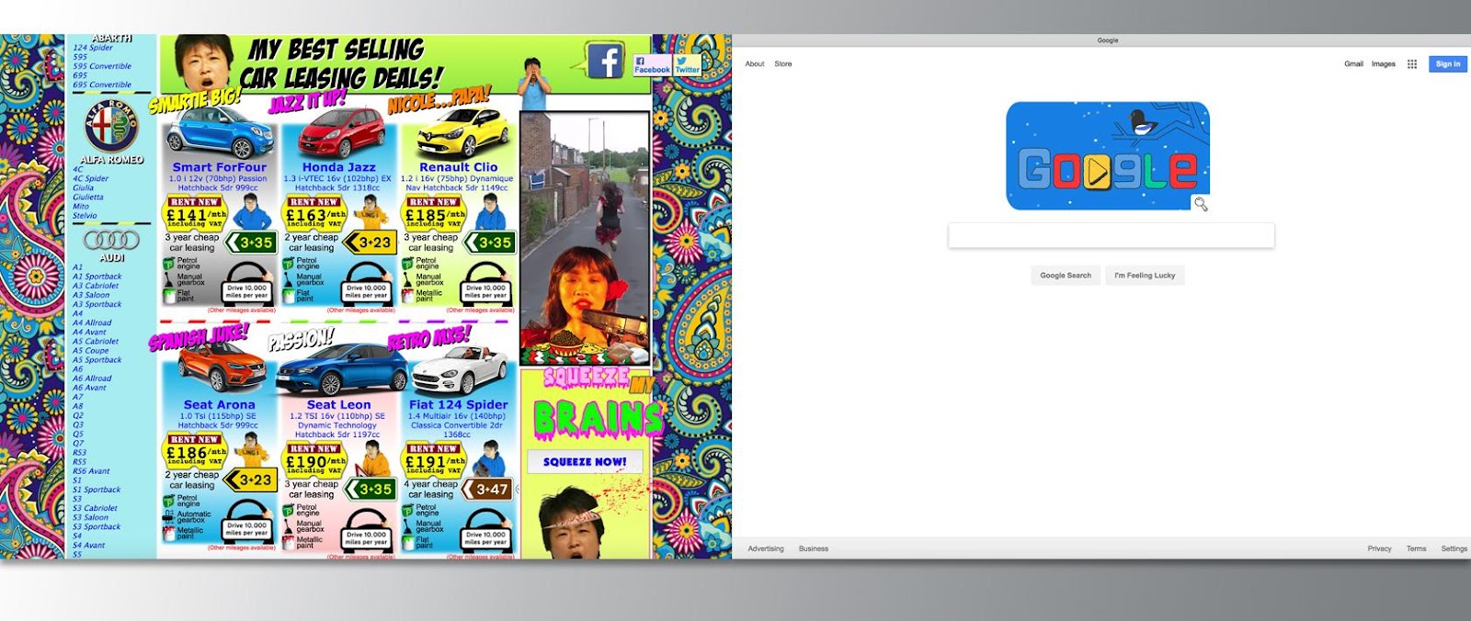Open the Twitter button in header

[x=688, y=64]
